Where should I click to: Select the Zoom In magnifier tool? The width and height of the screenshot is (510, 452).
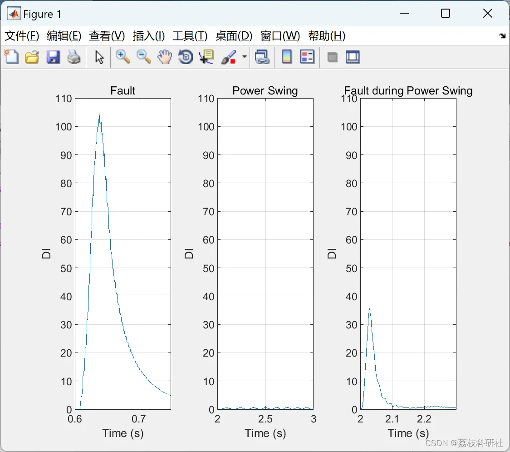click(123, 57)
